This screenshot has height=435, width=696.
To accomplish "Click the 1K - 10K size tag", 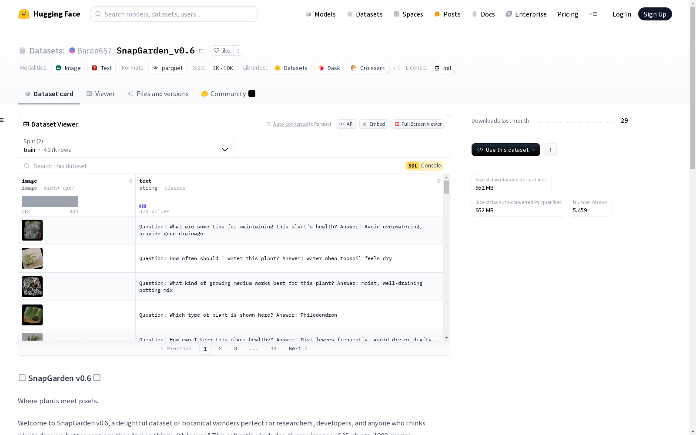I will pos(223,68).
